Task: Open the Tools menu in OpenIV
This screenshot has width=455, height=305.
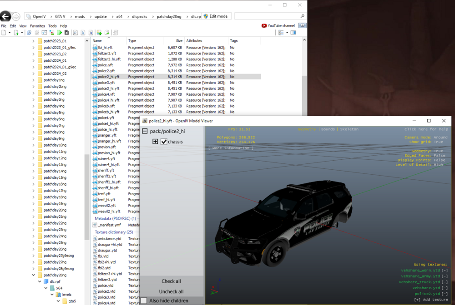Action: pyautogui.click(x=52, y=26)
